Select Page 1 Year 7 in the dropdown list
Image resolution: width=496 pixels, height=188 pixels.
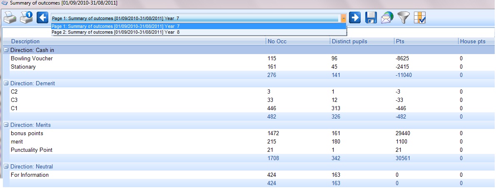pos(199,26)
